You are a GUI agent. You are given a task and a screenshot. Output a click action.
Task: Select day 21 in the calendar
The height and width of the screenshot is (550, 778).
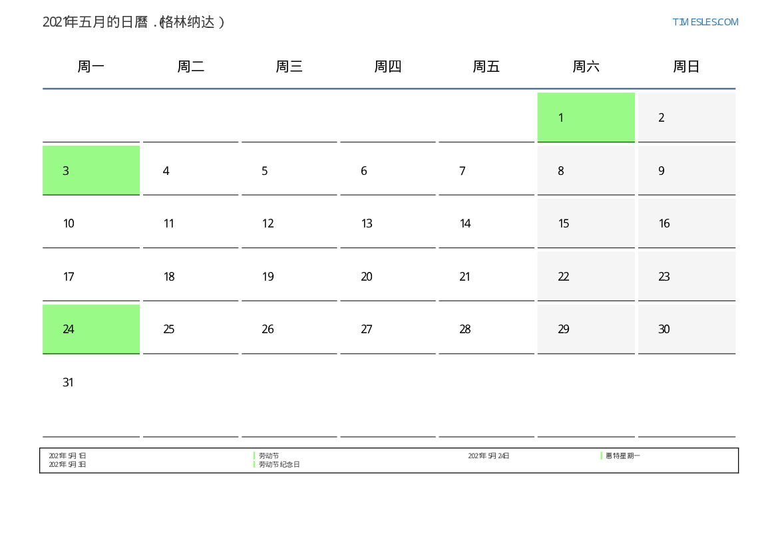[486, 276]
